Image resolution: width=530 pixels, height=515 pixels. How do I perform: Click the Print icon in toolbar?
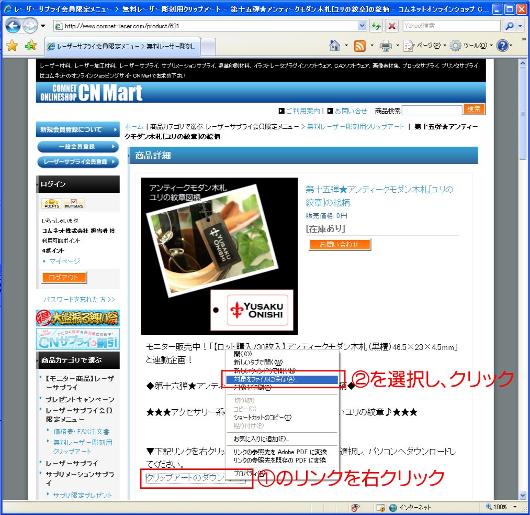(385, 46)
